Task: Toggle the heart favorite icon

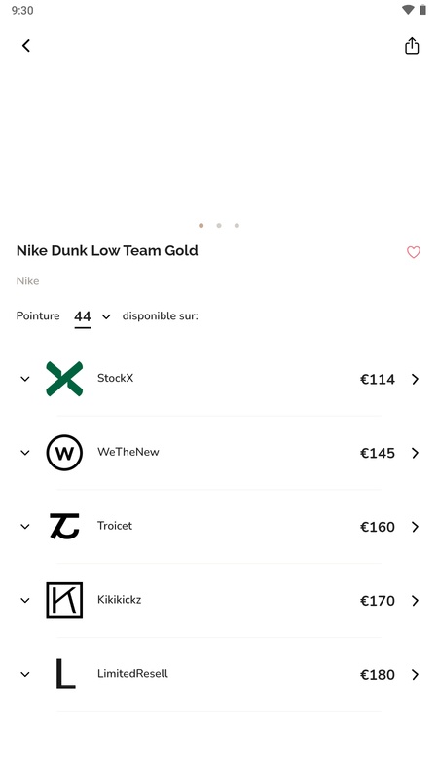Action: tap(413, 252)
